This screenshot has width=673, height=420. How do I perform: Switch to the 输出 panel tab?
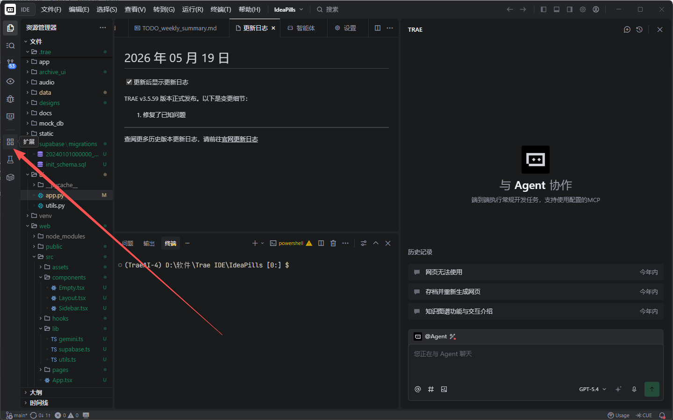[149, 243]
